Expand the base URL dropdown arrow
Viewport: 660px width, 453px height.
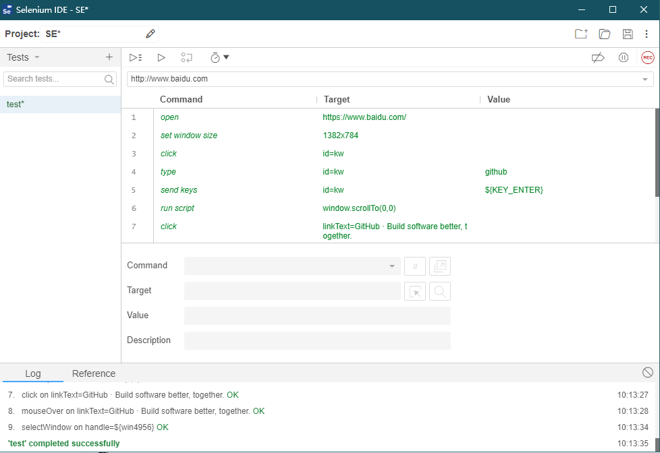pyautogui.click(x=645, y=80)
